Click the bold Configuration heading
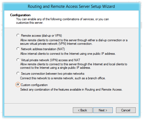 [20, 15]
